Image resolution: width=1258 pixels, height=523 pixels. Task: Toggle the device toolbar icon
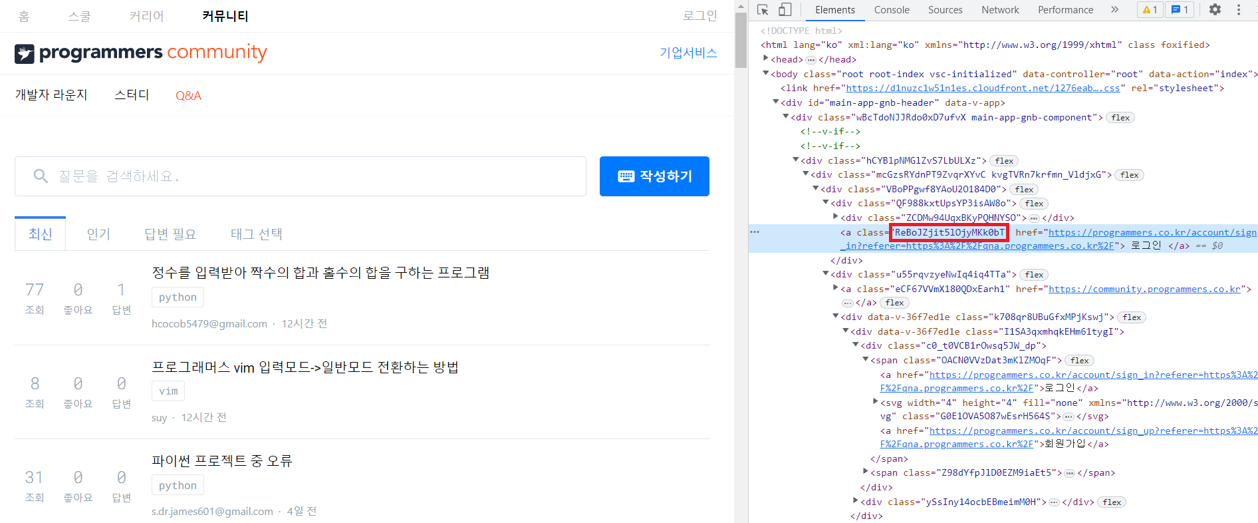tap(785, 10)
